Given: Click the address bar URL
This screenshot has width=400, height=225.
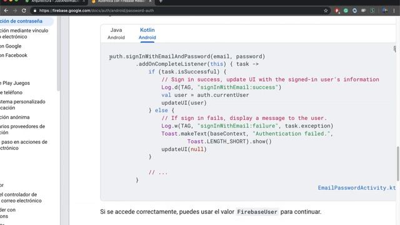Looking at the screenshot, I should pos(96,11).
